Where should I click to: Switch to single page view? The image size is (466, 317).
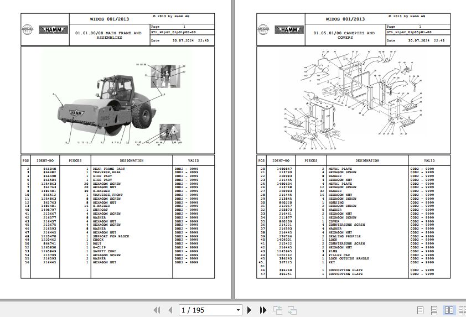click(420, 310)
